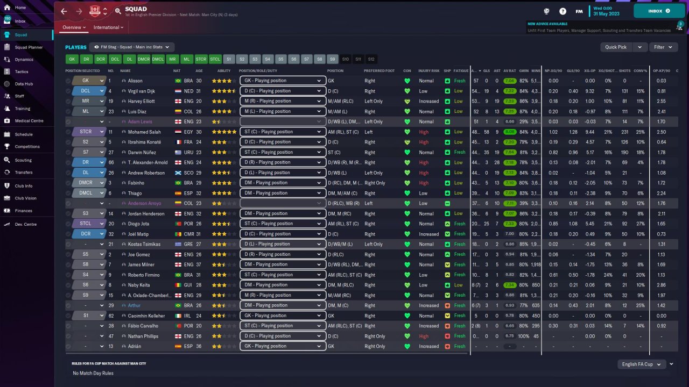Open Adam Lewis player name link
This screenshot has height=387, width=689.
tap(140, 121)
